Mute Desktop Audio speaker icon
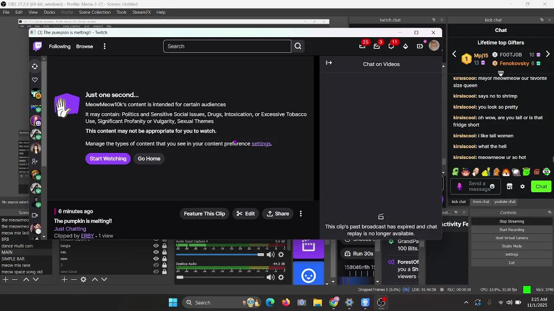Screen dimensions: 554x311 271,277
